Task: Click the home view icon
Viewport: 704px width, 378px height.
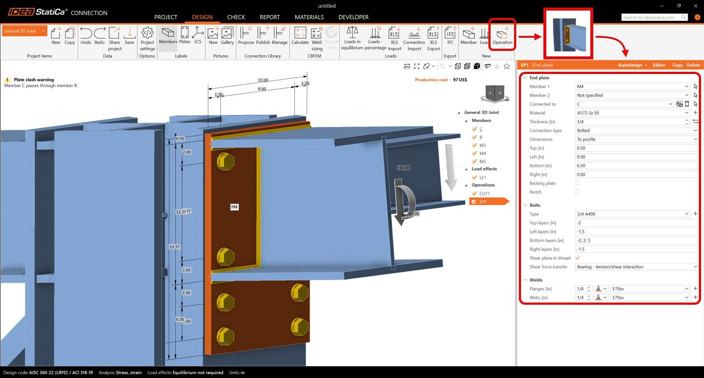Action: tap(507, 66)
